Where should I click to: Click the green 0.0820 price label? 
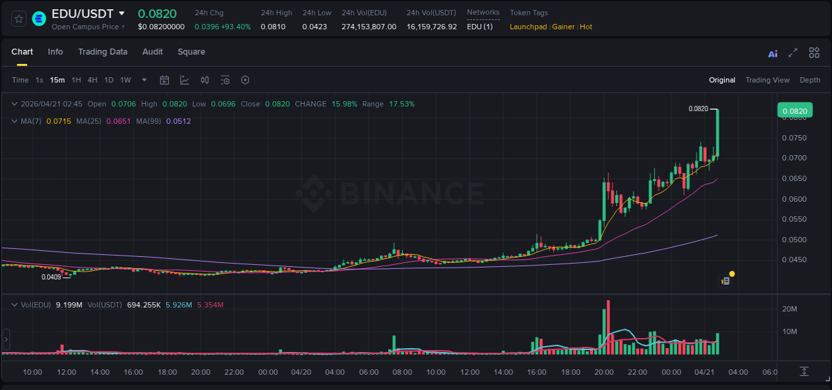tap(796, 110)
